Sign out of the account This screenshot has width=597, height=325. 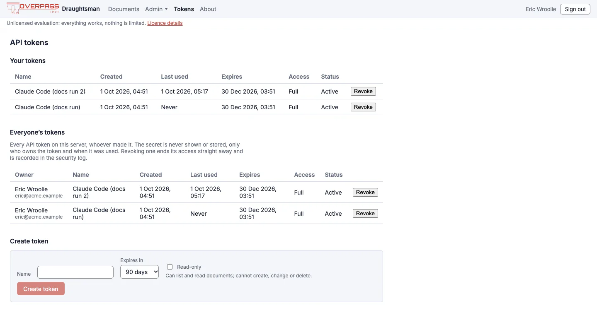(575, 9)
